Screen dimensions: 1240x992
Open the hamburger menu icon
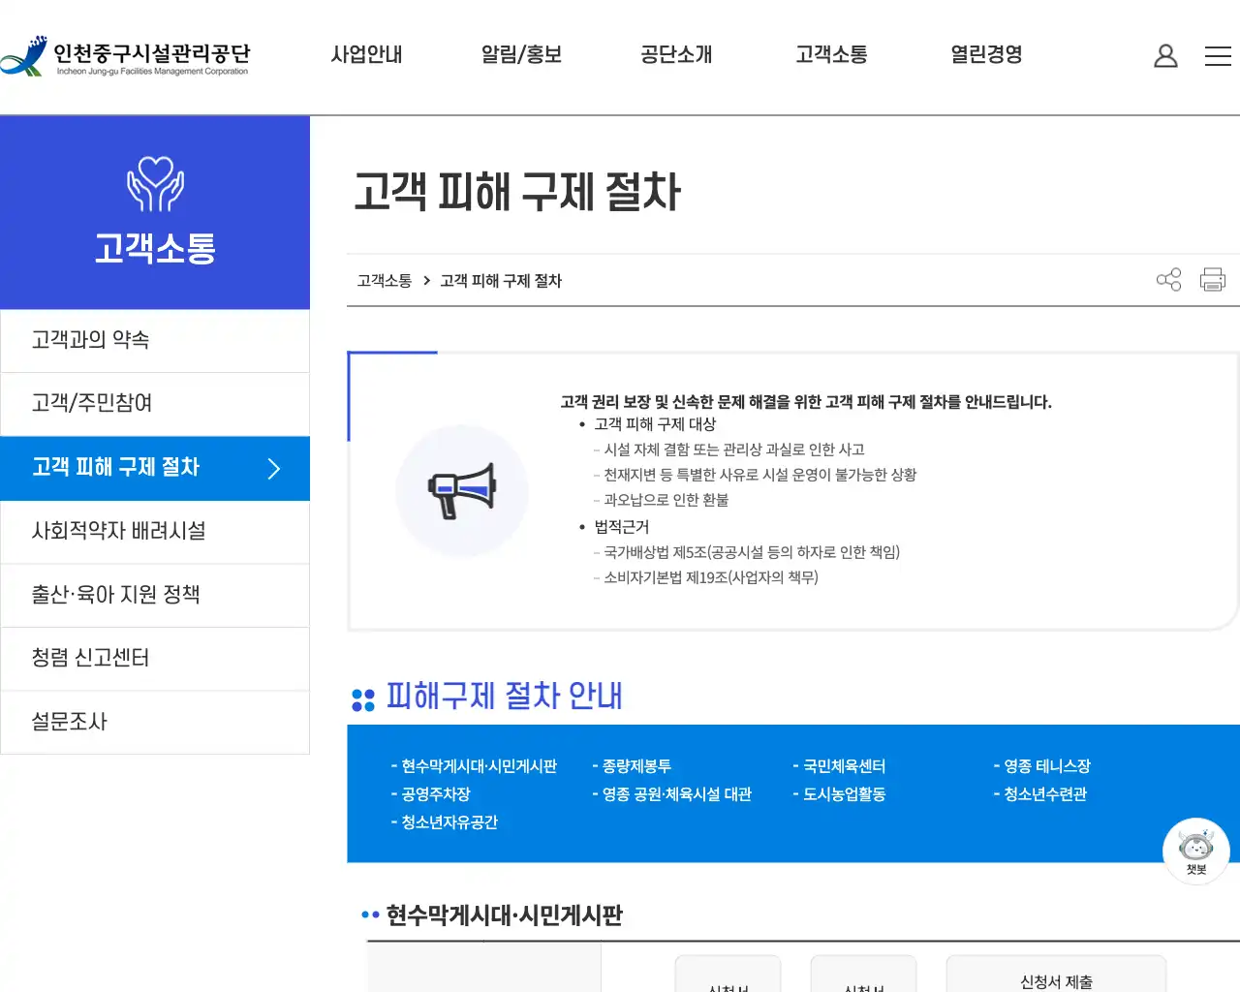click(x=1218, y=56)
